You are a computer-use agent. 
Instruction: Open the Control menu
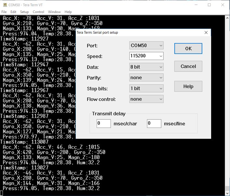(x=38, y=12)
